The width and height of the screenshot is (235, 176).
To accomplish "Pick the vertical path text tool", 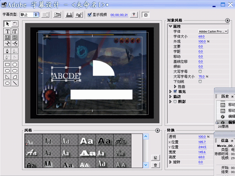I will click(15, 44).
